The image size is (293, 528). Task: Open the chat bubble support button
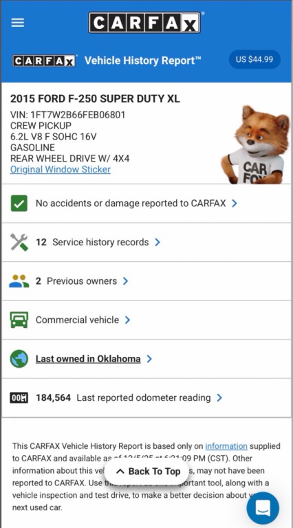click(x=263, y=508)
